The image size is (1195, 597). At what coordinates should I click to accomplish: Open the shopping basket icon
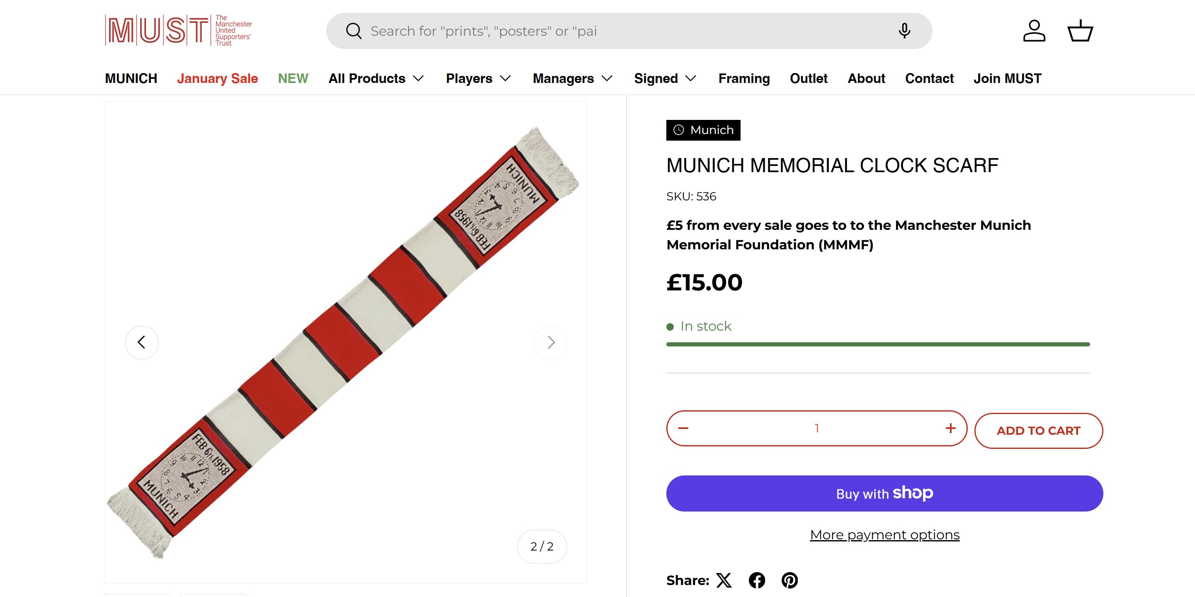coord(1081,31)
